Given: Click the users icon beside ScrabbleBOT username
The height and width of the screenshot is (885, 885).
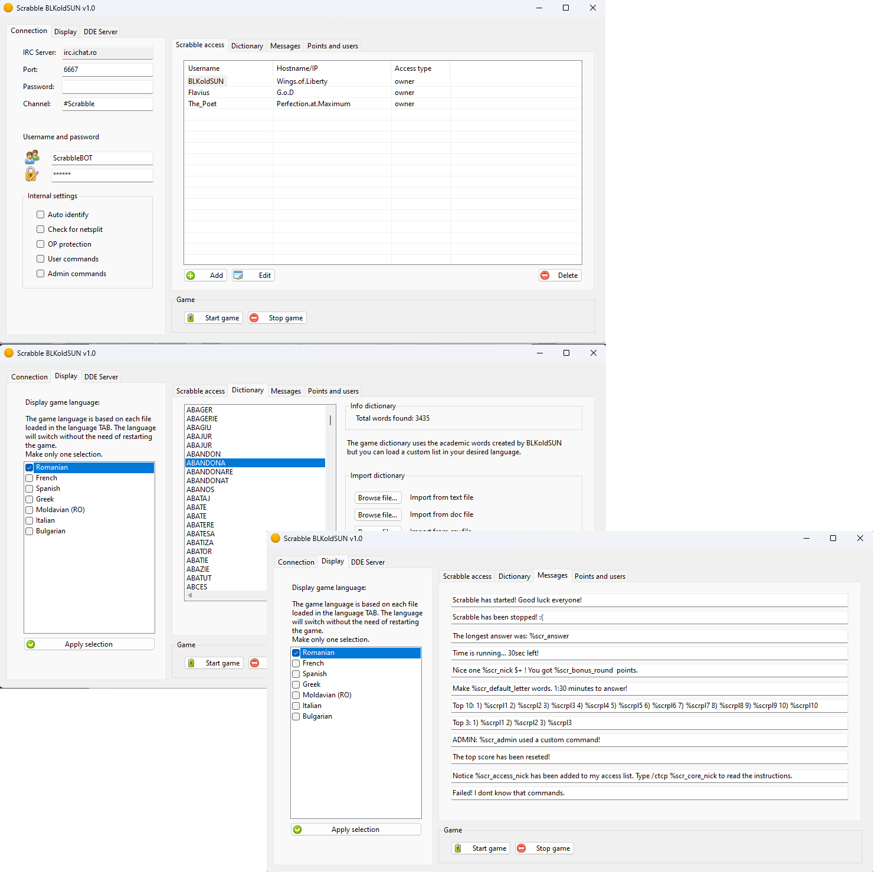Looking at the screenshot, I should pyautogui.click(x=32, y=157).
